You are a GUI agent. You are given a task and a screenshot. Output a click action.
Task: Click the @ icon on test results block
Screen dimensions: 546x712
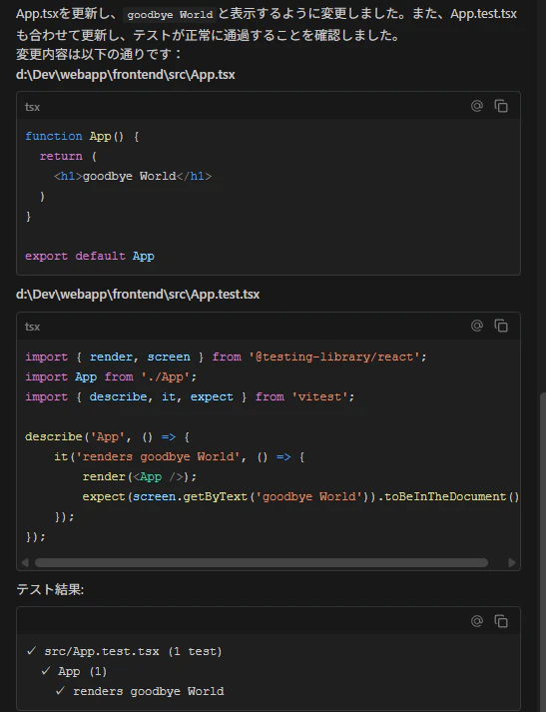[476, 621]
